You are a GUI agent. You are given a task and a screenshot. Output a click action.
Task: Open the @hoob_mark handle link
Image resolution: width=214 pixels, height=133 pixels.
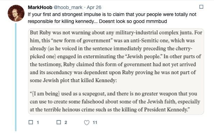click(x=68, y=7)
